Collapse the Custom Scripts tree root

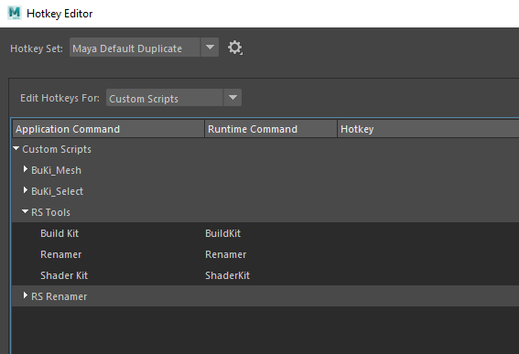coord(16,149)
